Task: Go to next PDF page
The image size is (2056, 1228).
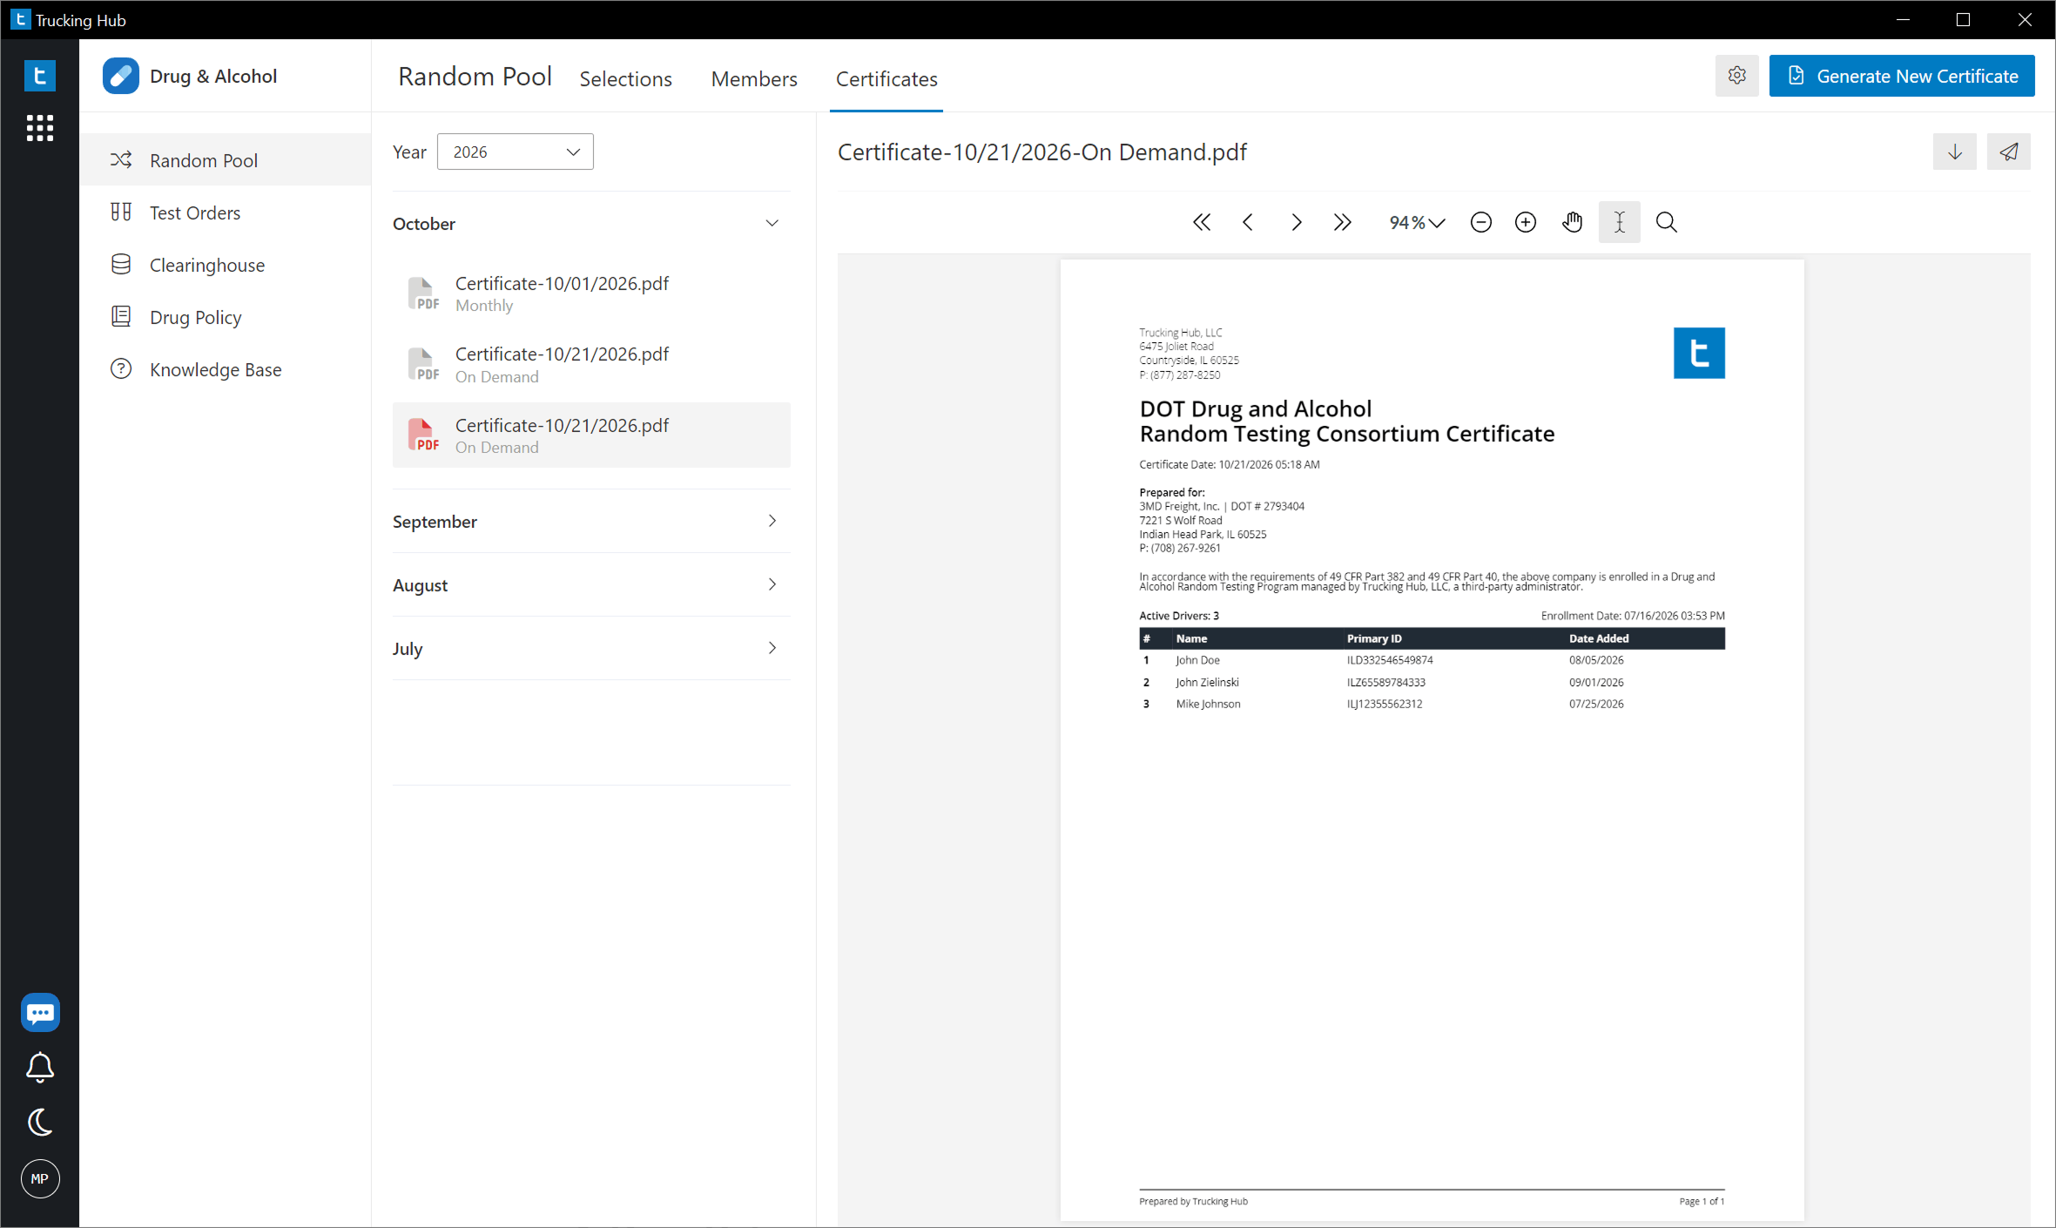Action: coord(1296,222)
